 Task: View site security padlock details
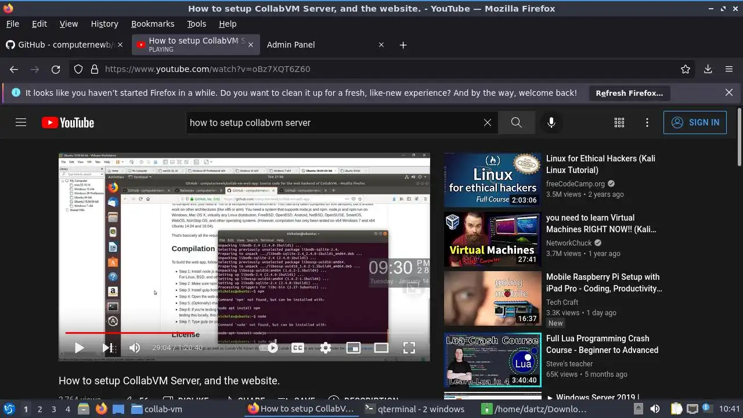[x=94, y=69]
